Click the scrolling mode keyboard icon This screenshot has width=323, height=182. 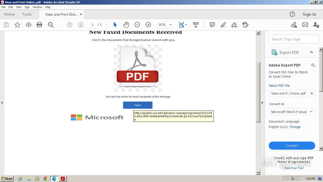click(x=196, y=25)
